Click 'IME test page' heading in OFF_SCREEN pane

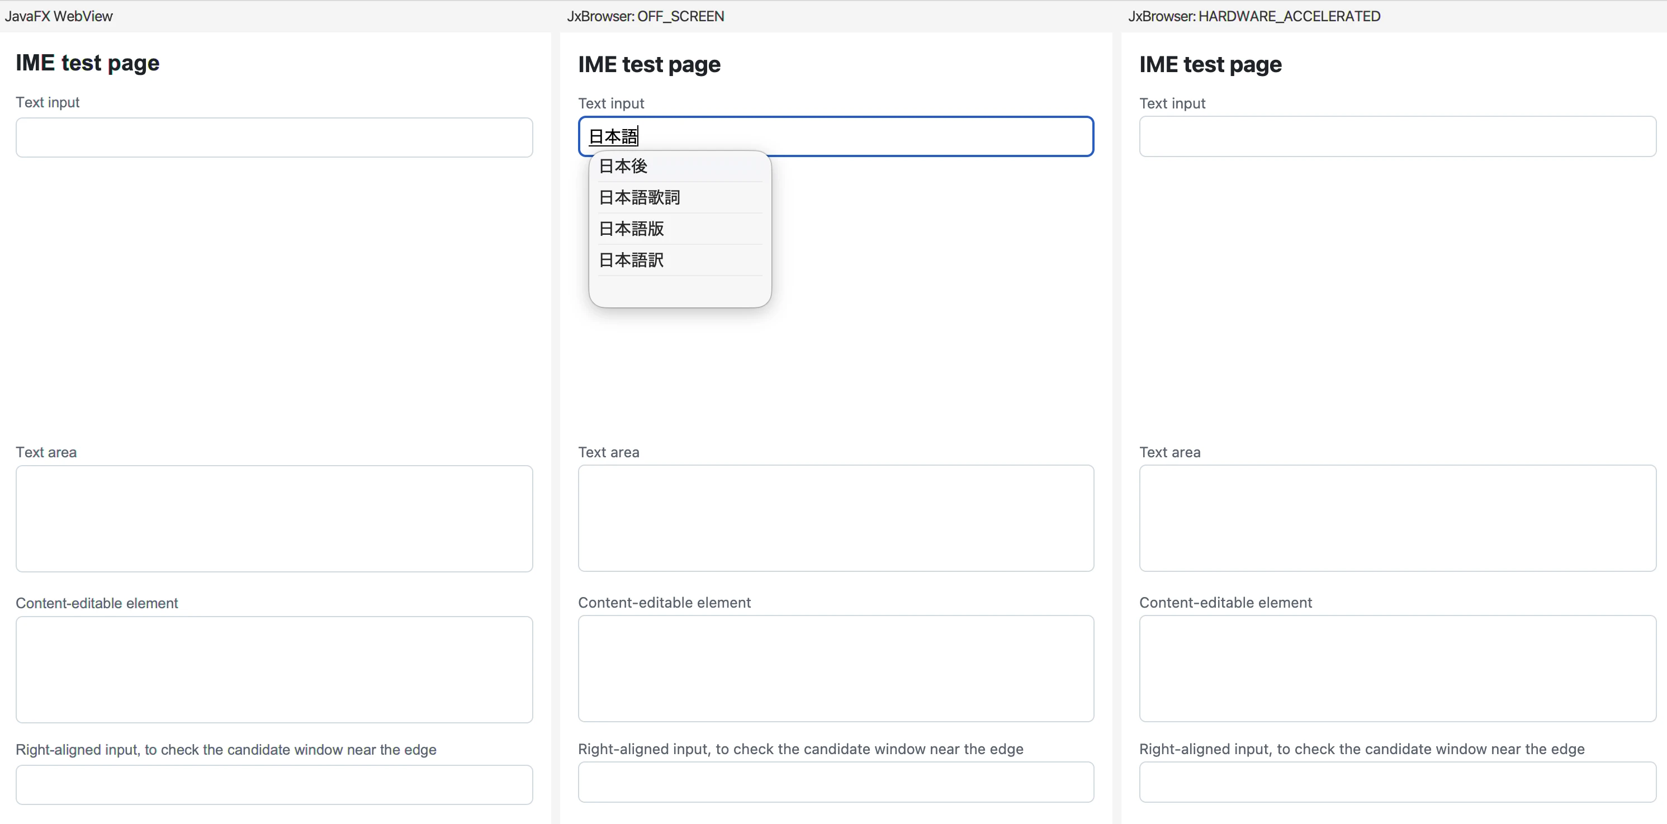click(x=649, y=65)
